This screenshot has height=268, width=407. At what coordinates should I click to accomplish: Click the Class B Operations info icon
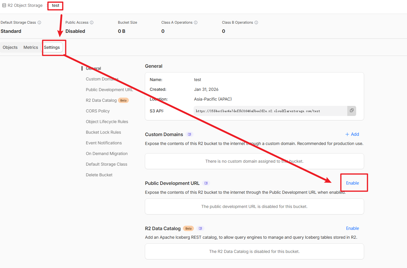(256, 22)
